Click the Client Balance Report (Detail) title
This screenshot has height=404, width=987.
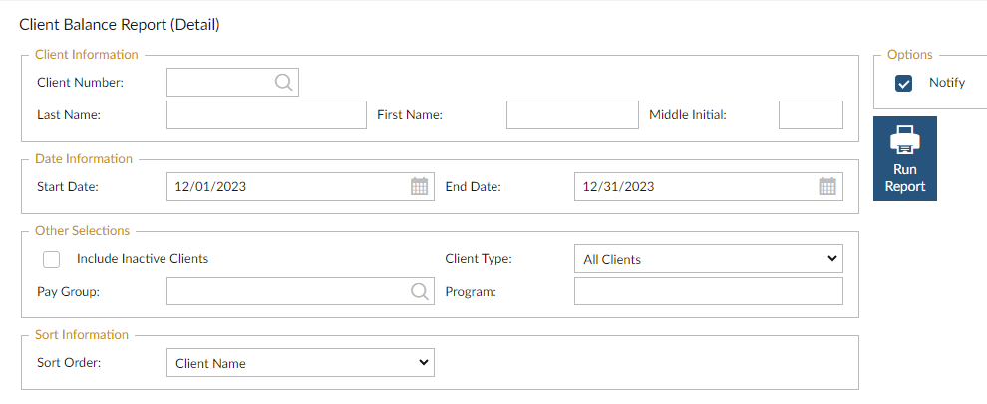[x=120, y=25]
